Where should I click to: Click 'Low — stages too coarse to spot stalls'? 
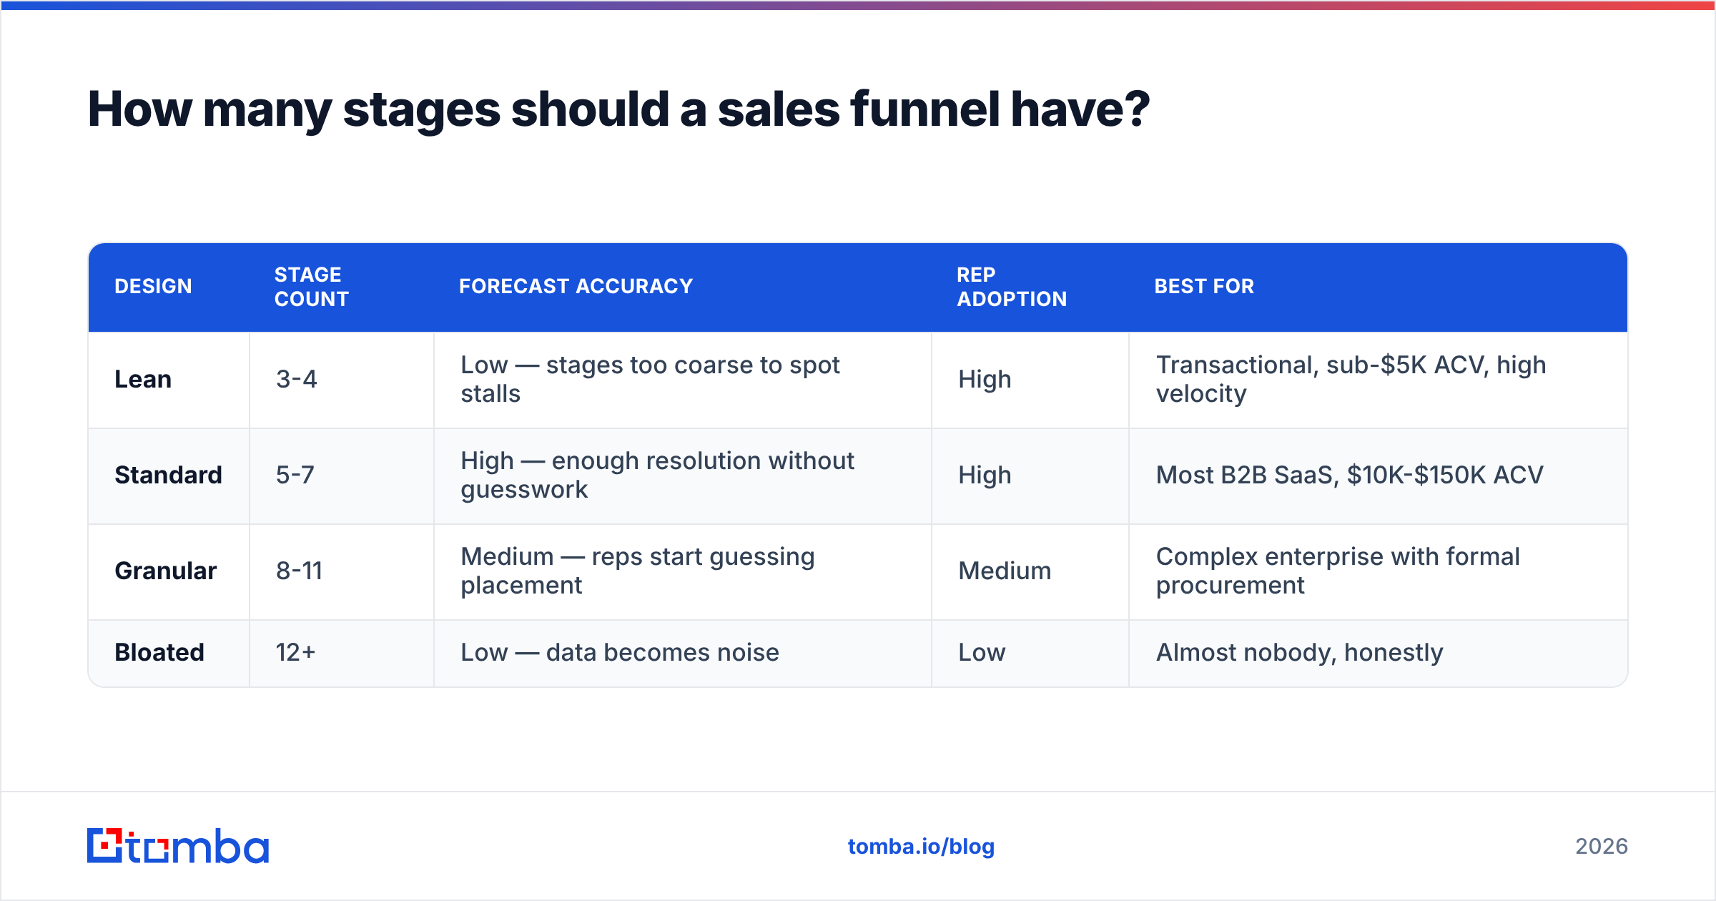point(650,379)
